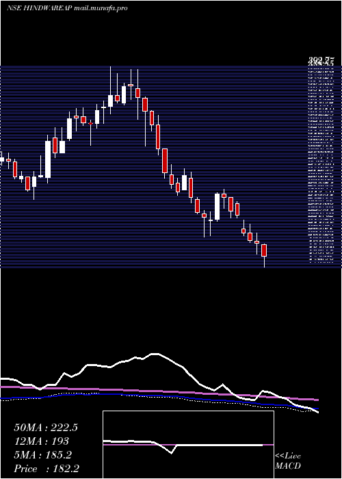Click the 50MA : 222.5 reading
The image size is (342, 479).
[x=46, y=428]
